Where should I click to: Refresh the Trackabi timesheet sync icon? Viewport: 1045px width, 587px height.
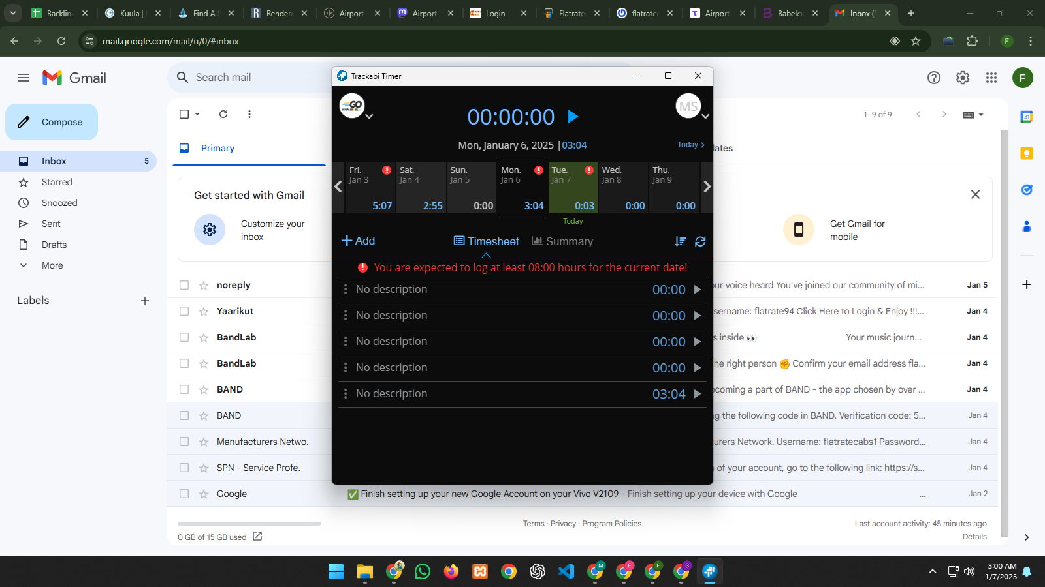[x=700, y=241]
